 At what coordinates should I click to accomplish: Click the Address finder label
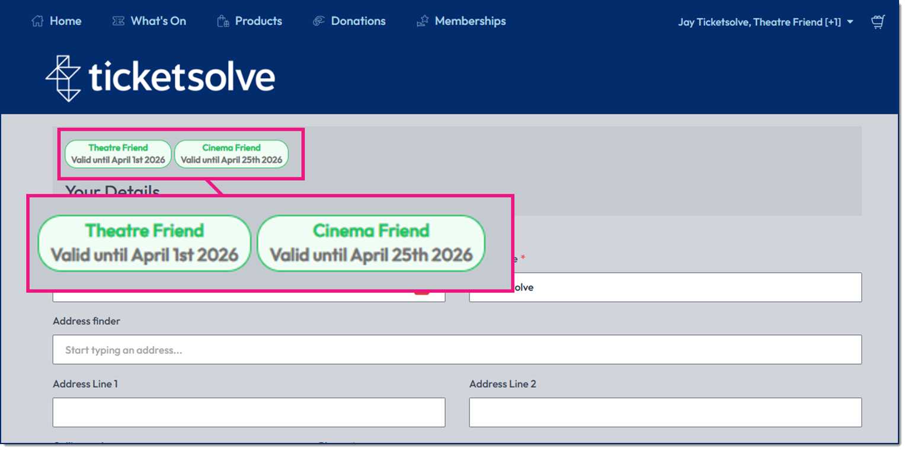[x=87, y=321]
